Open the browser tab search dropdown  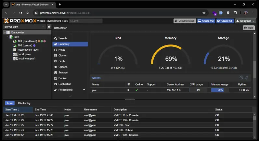click(x=6, y=5)
